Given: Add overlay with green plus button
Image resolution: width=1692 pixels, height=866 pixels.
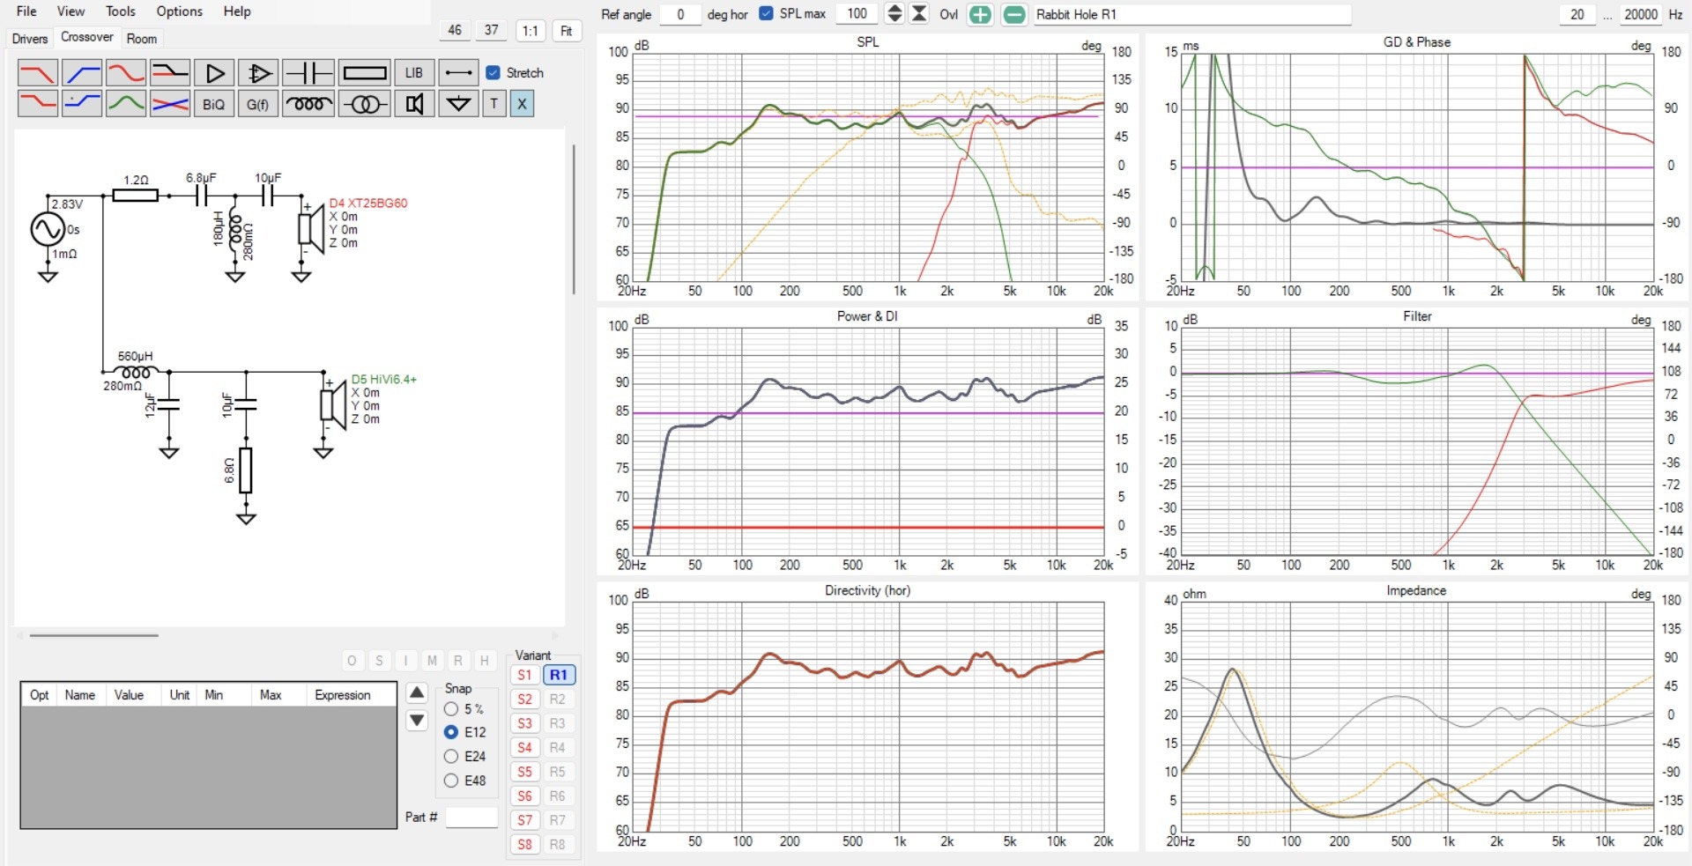Looking at the screenshot, I should click(980, 14).
